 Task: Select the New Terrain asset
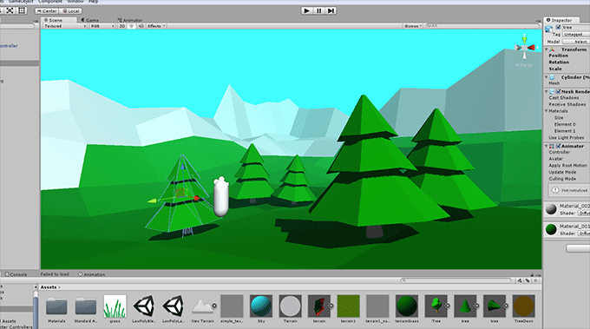point(202,309)
